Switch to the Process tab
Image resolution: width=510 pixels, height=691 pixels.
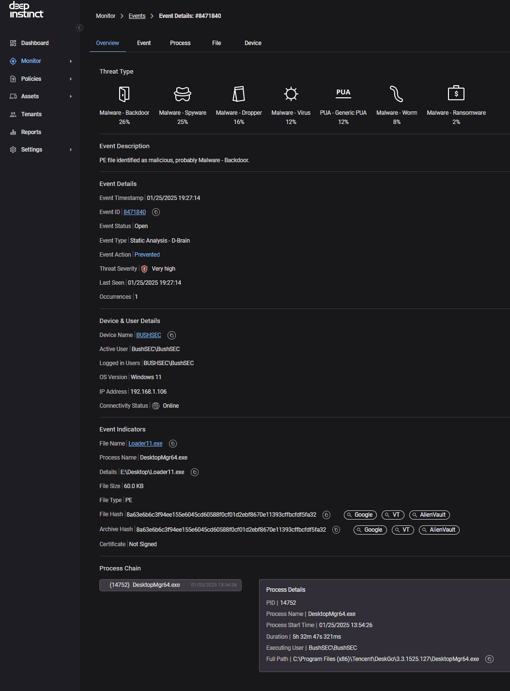coord(180,43)
